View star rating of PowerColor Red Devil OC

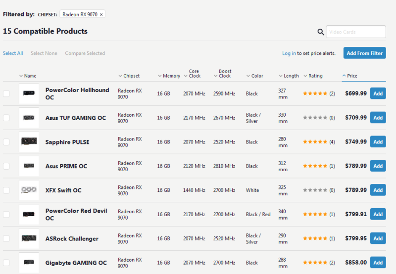(315, 214)
